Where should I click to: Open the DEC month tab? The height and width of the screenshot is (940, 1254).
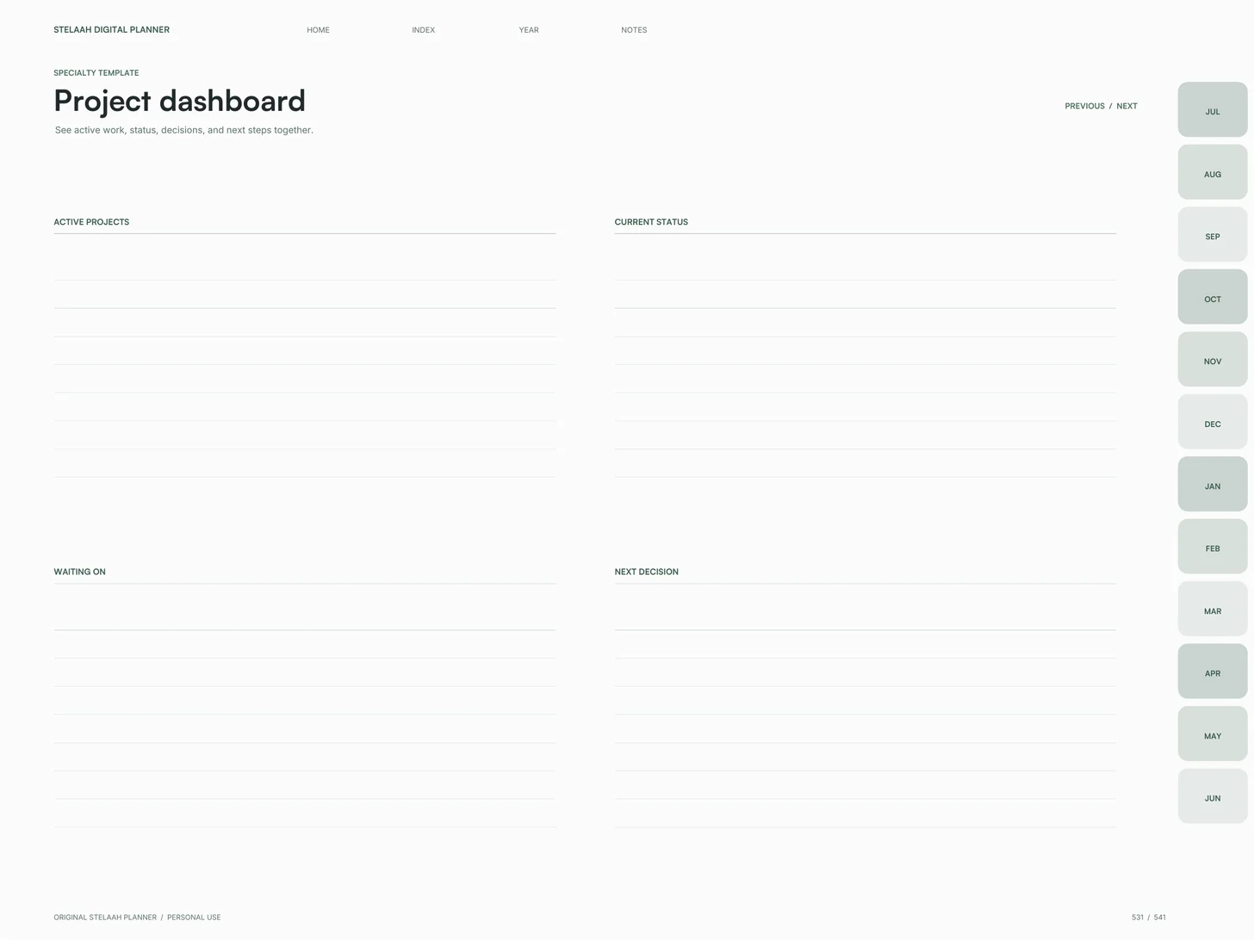[1213, 422]
